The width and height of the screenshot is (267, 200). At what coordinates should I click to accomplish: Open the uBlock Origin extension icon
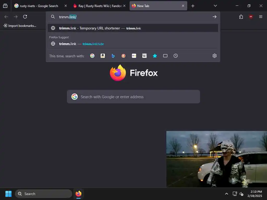tap(251, 17)
